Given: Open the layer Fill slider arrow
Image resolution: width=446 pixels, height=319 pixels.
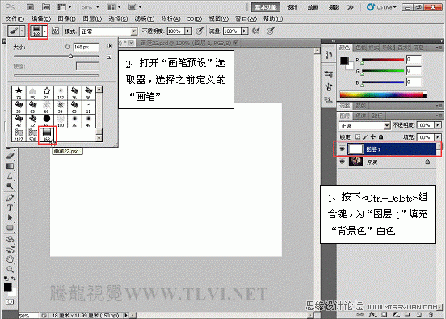Looking at the screenshot, I should click(438, 137).
